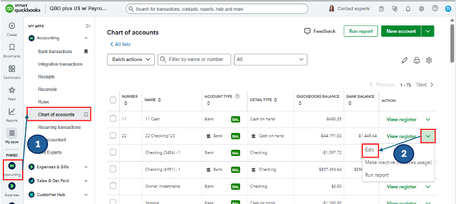Check the Checking (3456) - 1 checkbox
The width and height of the screenshot is (456, 204).
point(113,152)
